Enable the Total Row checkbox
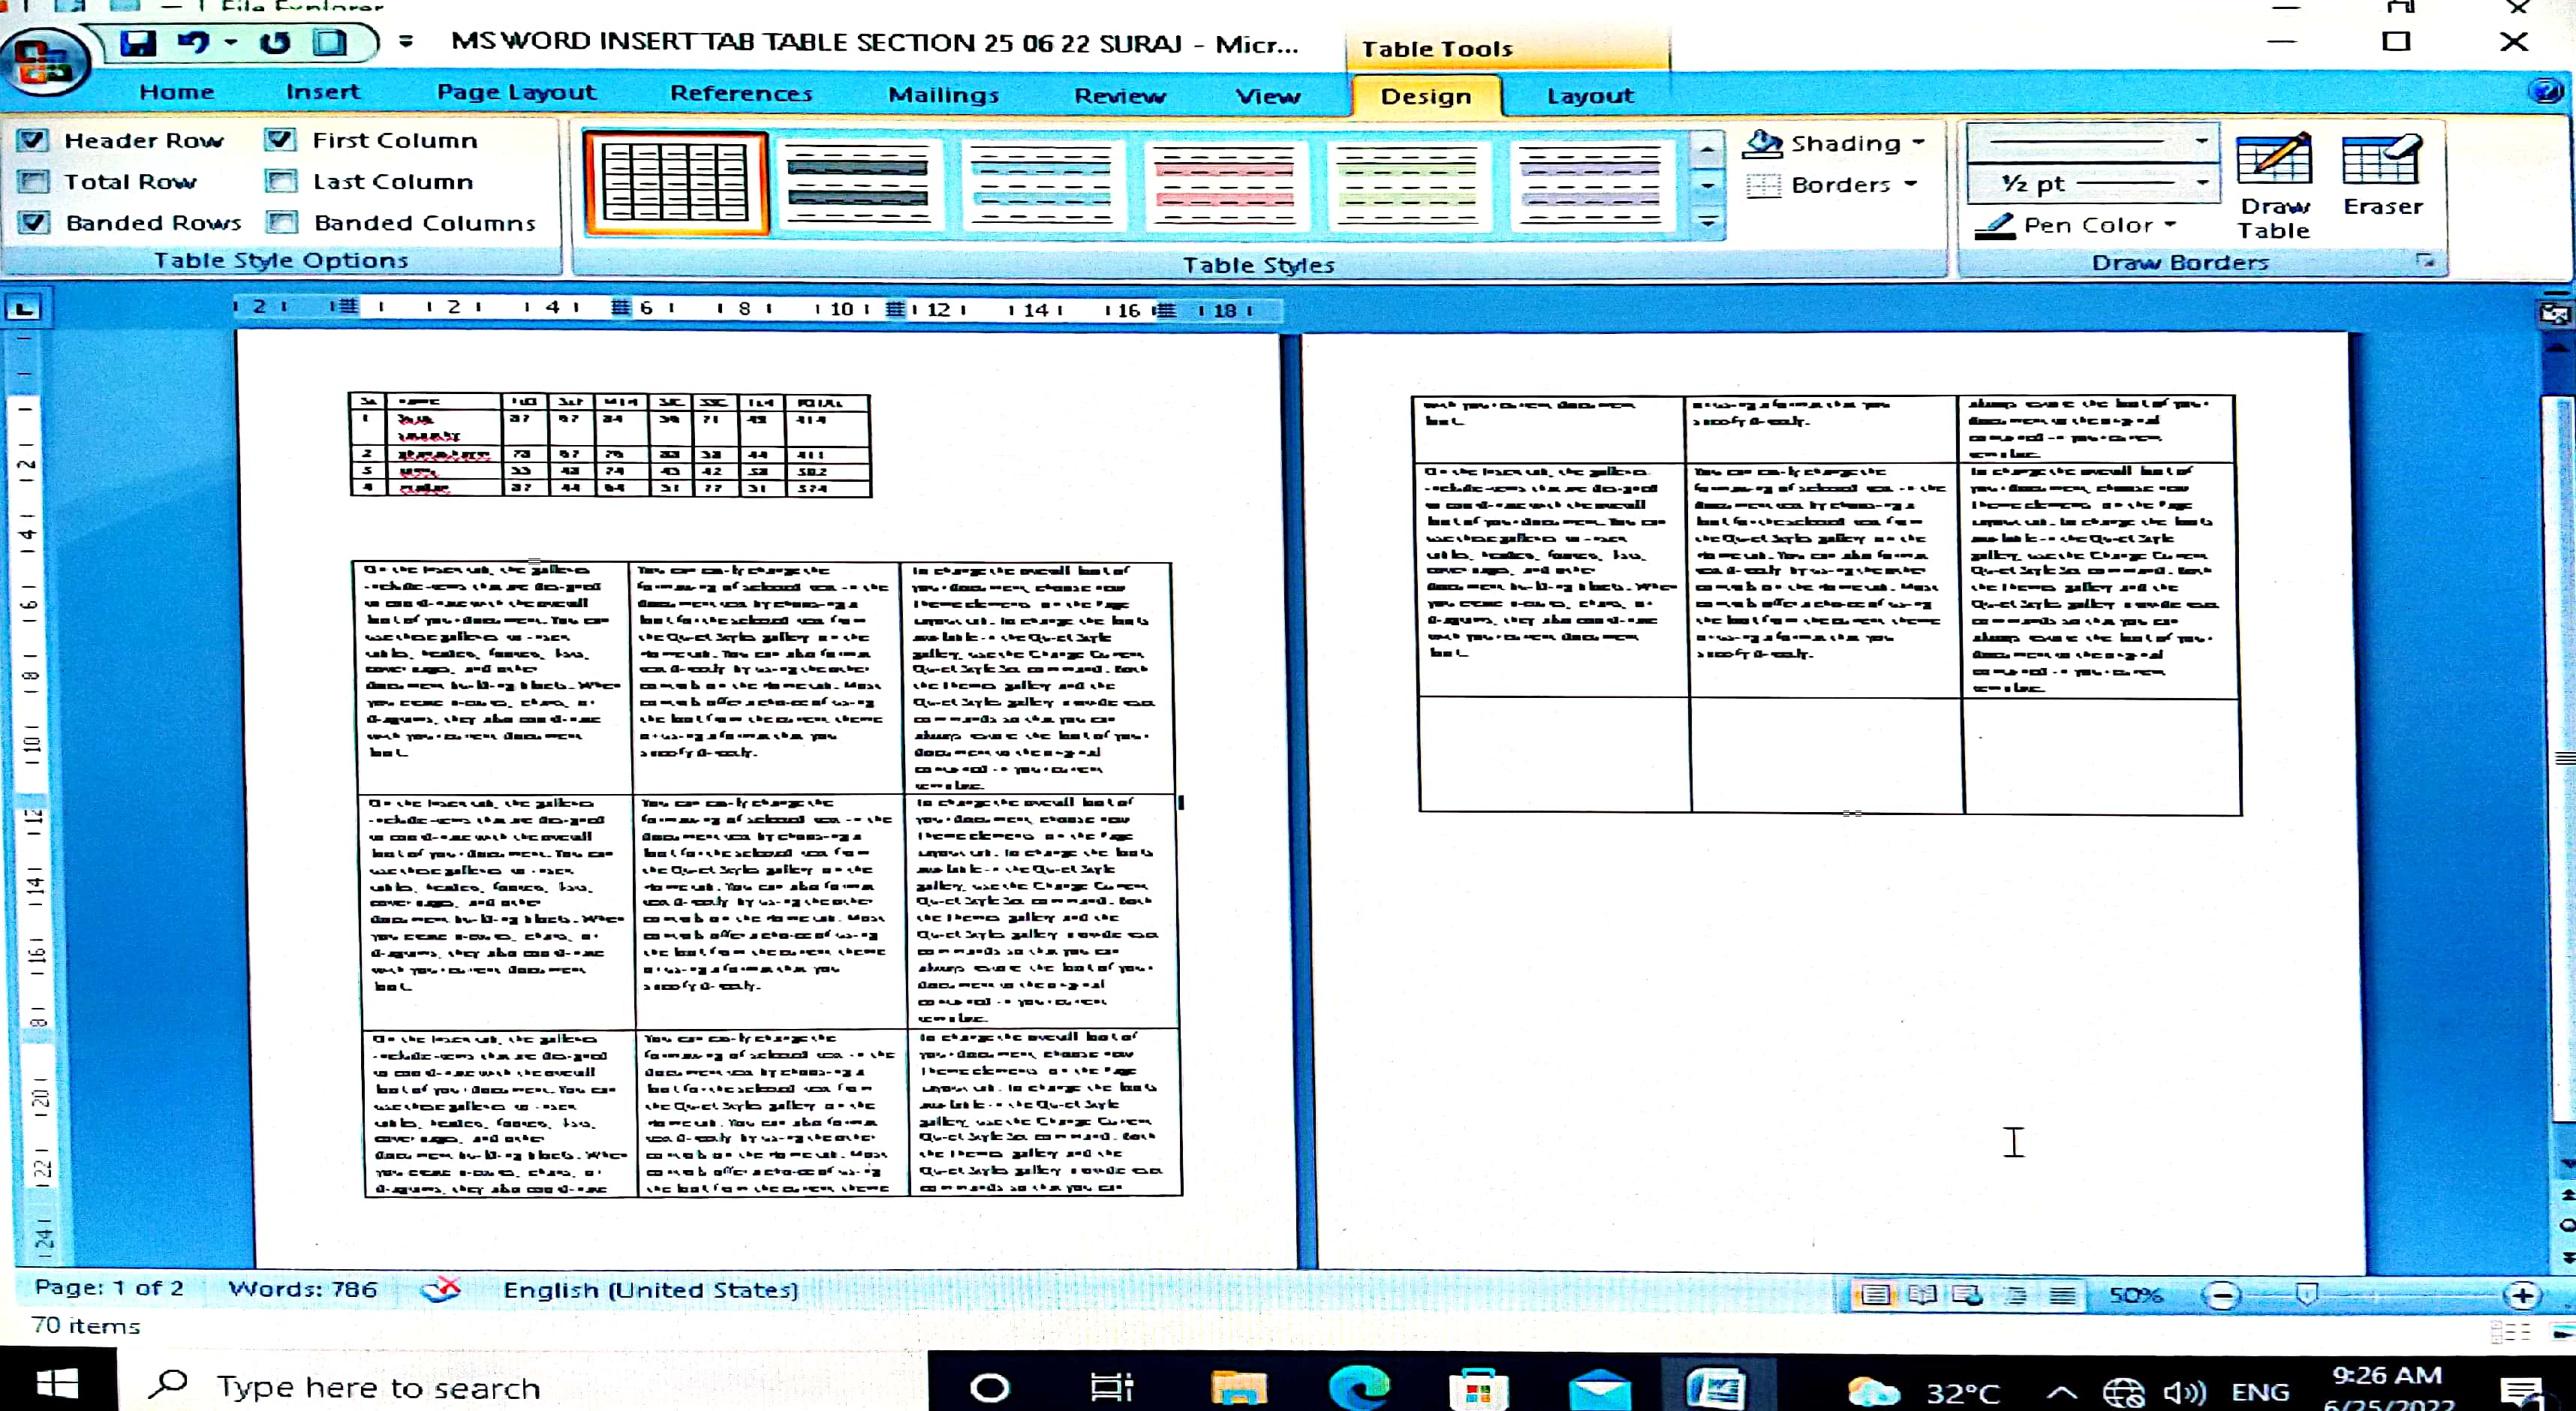The width and height of the screenshot is (2576, 1411). 33,182
